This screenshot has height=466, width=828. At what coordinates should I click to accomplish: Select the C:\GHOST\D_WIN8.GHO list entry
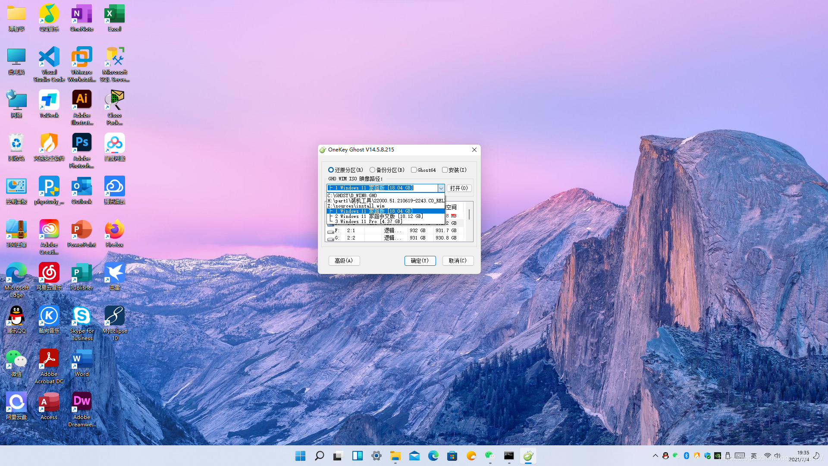tap(352, 195)
